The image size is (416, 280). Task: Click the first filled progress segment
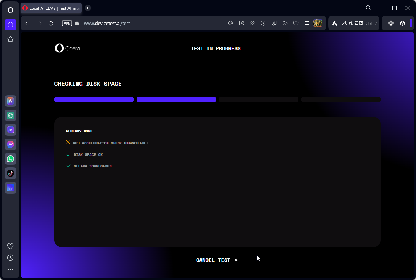pyautogui.click(x=94, y=99)
